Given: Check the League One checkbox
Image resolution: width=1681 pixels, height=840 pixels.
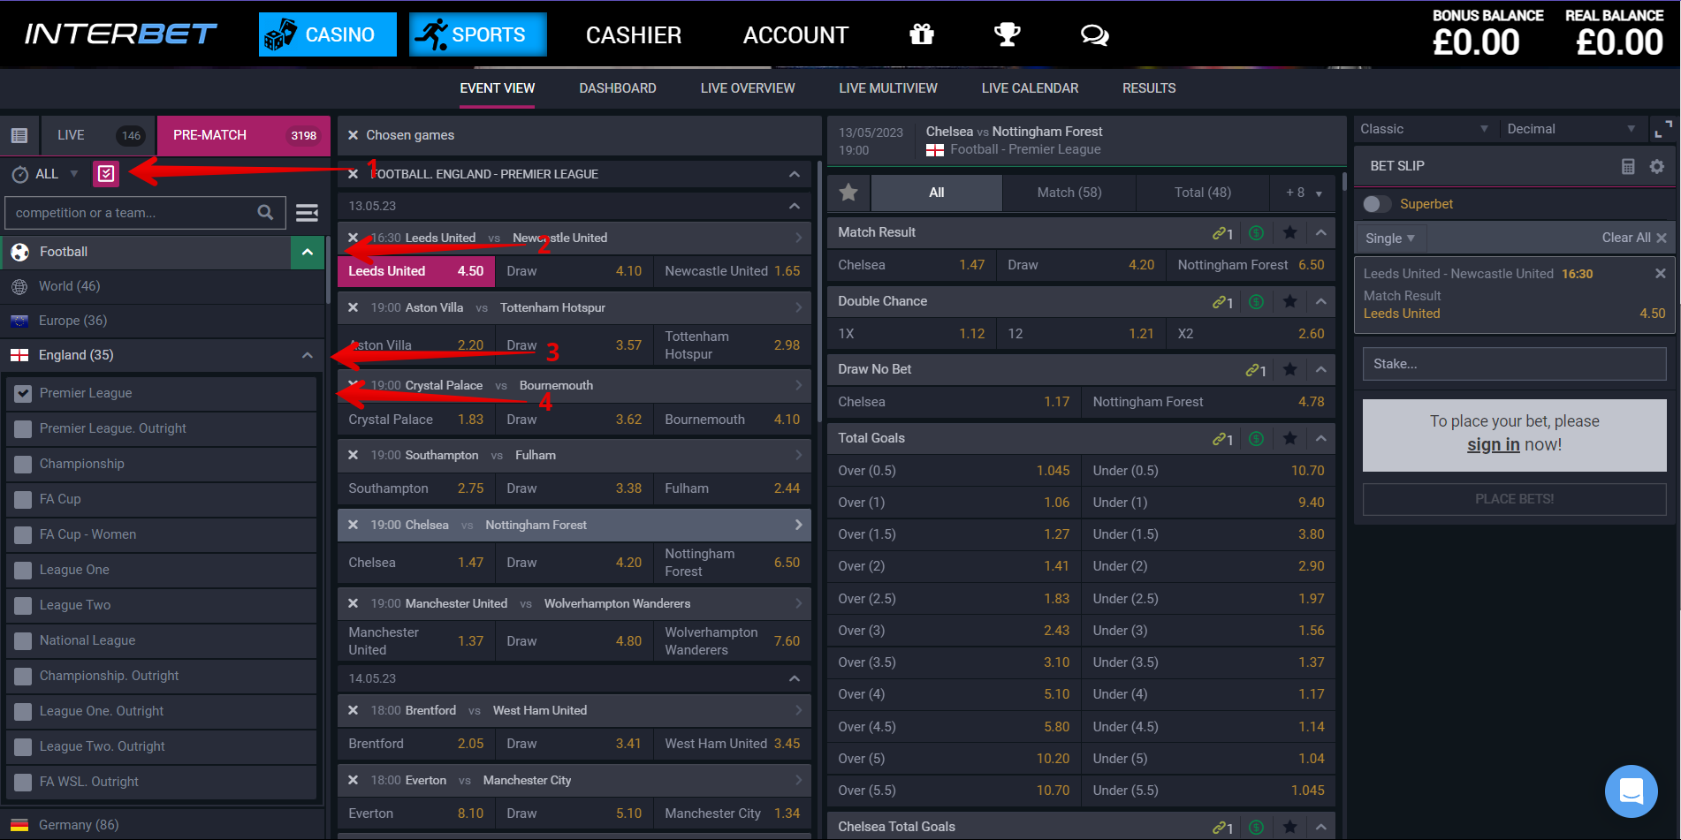Looking at the screenshot, I should coord(23,570).
